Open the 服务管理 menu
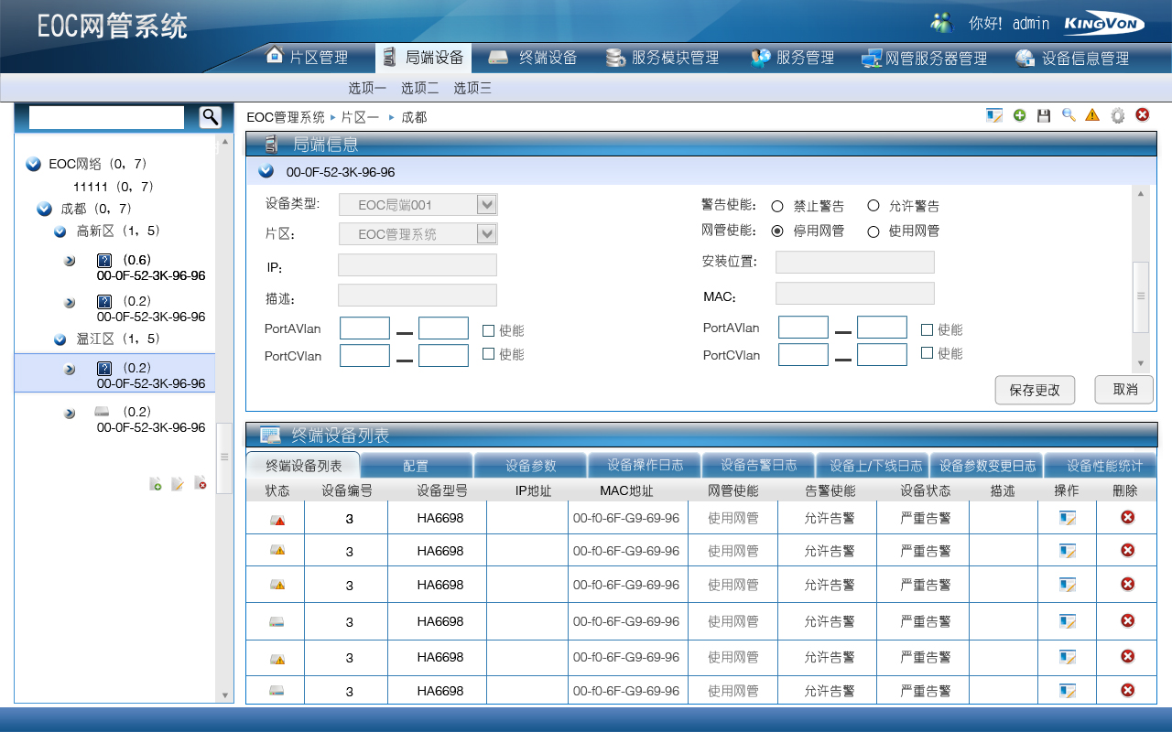The width and height of the screenshot is (1172, 732). [x=792, y=58]
